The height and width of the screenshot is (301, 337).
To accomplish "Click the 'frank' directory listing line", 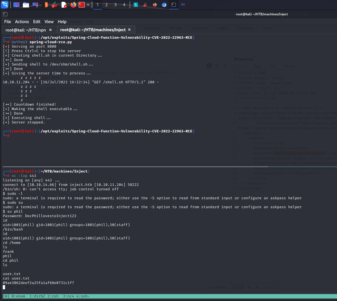I will (8, 252).
